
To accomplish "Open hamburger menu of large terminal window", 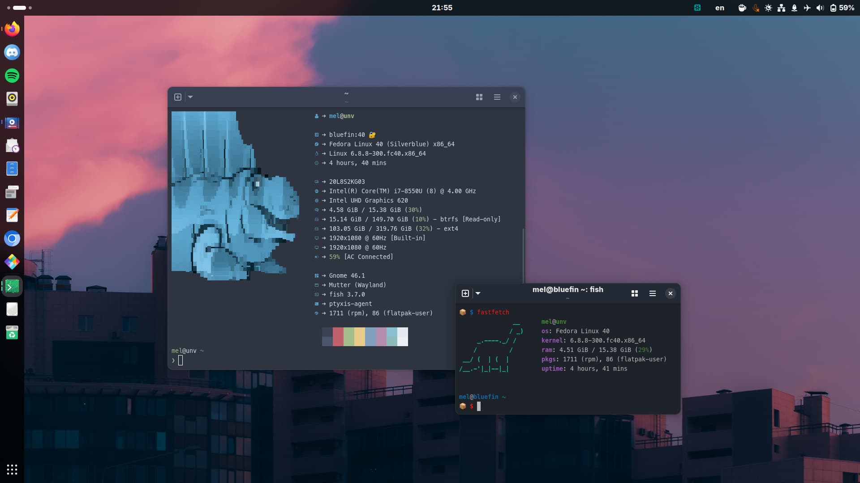I will [x=497, y=97].
